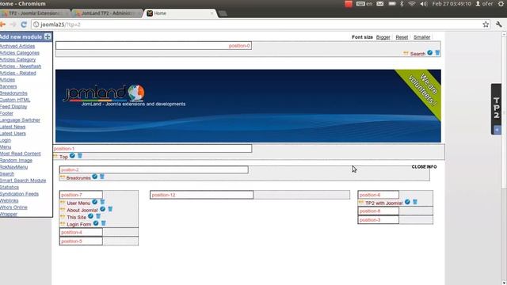Click the position-6 box

[379, 195]
